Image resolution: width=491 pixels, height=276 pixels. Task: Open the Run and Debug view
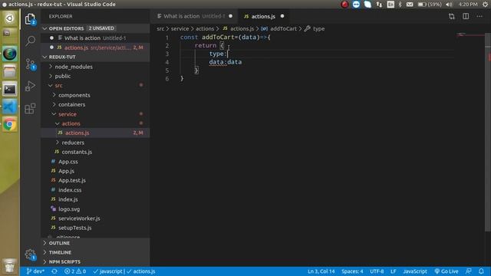(x=30, y=86)
